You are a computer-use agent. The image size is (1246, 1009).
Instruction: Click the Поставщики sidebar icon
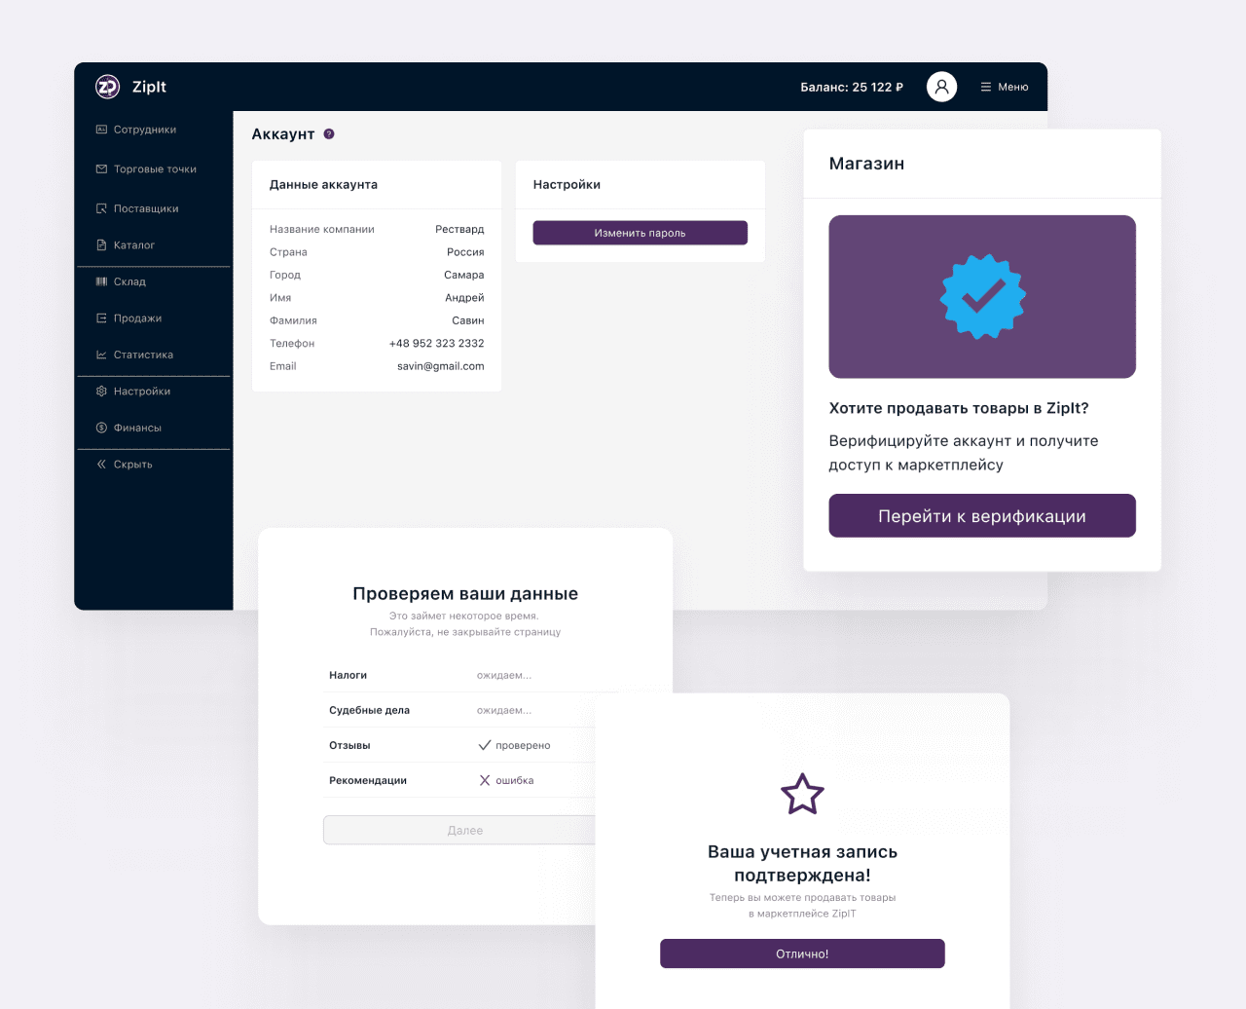click(101, 208)
